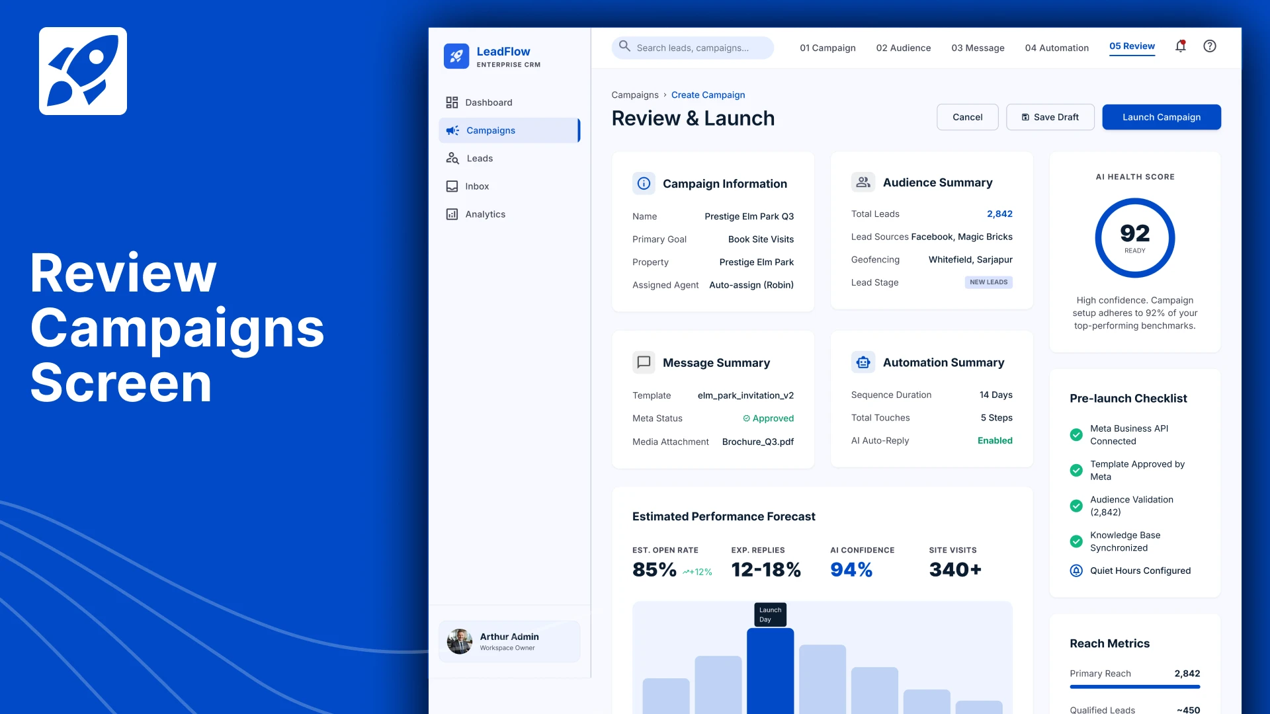Click the Whitefield, Sarjapur geofencing value
The width and height of the screenshot is (1270, 714).
(x=970, y=260)
